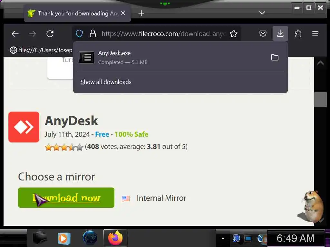Screen dimensions: 330x247
Task: Expand hidden system tray icons
Action: pos(223,238)
